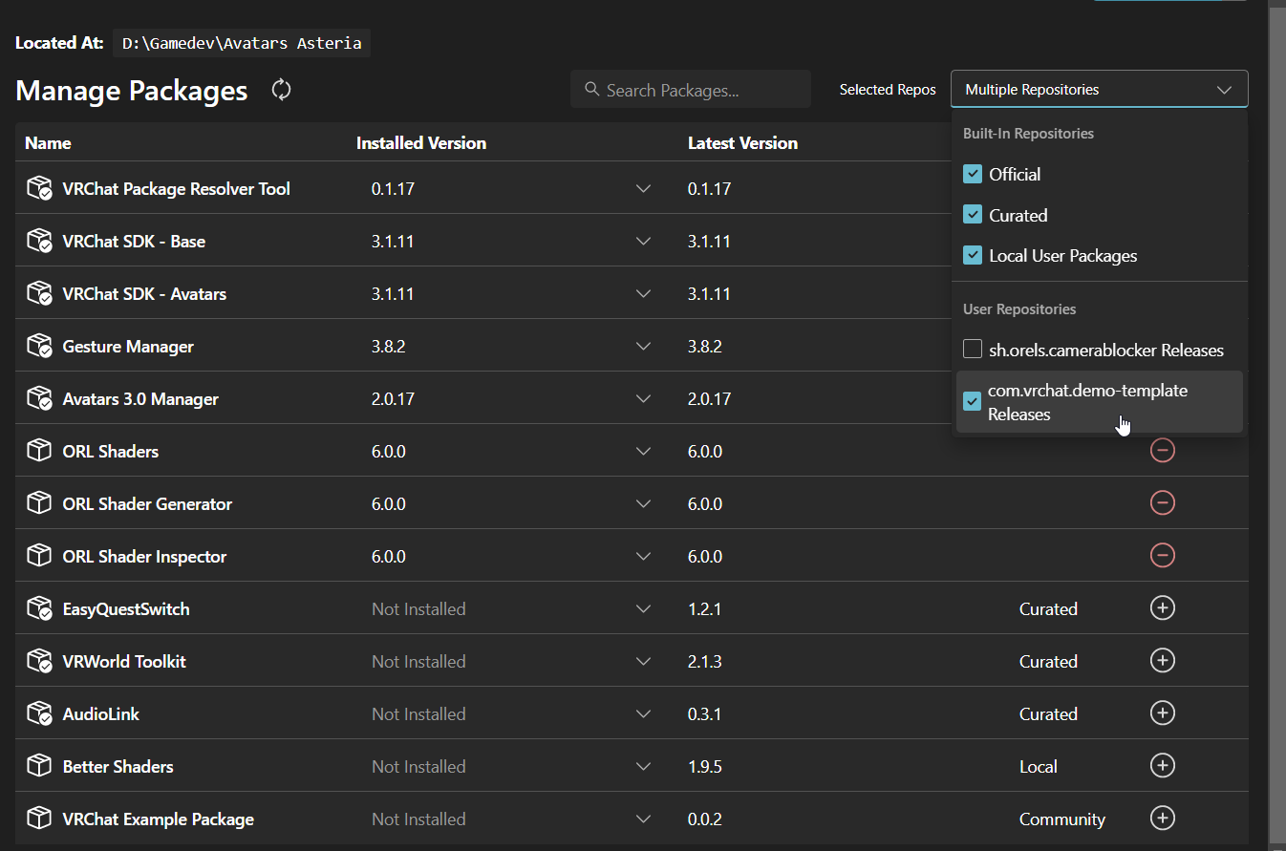Viewport: 1286px width, 851px height.
Task: Click the search magnifier icon
Action: (593, 88)
